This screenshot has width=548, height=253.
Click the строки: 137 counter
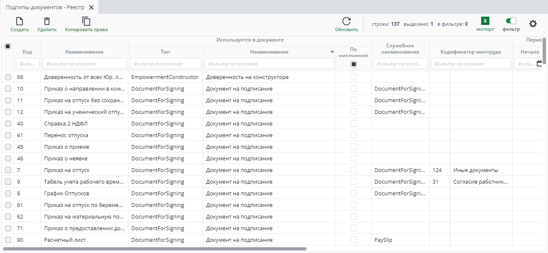pyautogui.click(x=386, y=24)
